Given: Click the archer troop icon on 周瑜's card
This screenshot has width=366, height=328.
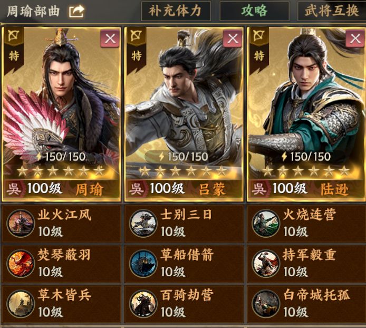Looking at the screenshot, I should pyautogui.click(x=14, y=36).
